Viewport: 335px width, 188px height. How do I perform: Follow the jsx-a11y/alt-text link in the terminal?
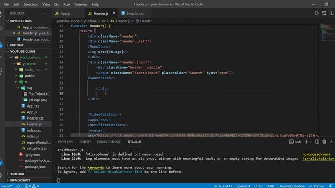click(x=319, y=159)
